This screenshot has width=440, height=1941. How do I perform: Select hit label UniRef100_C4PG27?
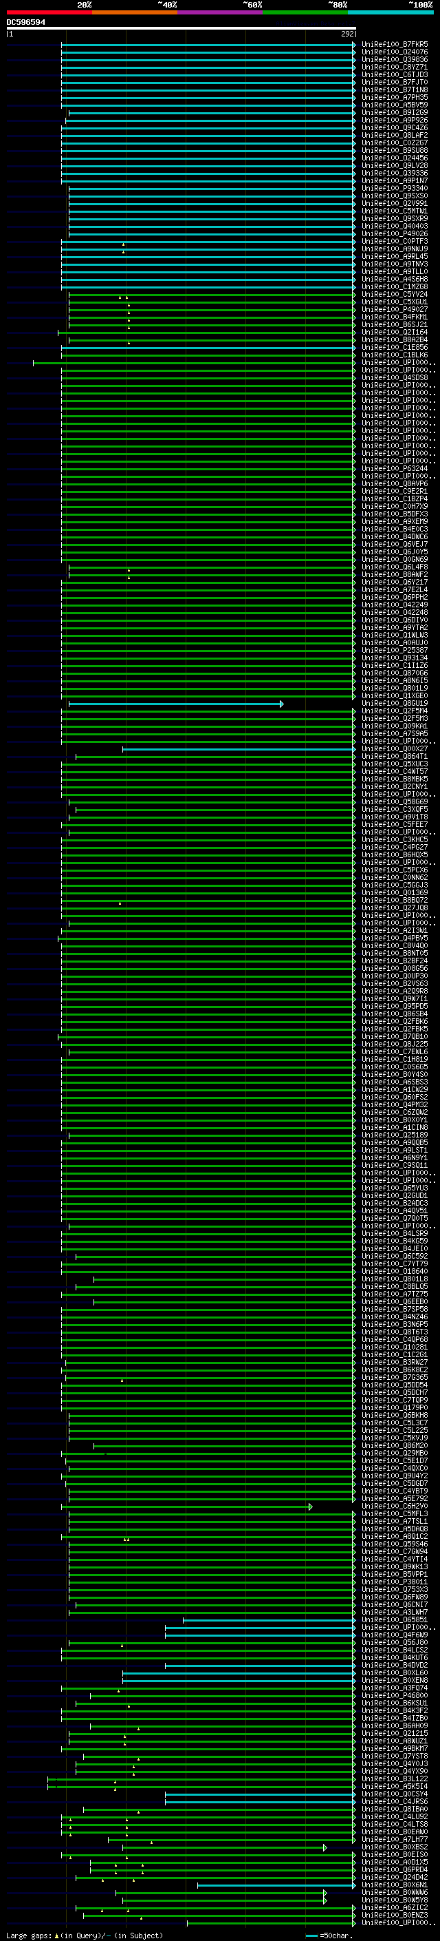395,848
